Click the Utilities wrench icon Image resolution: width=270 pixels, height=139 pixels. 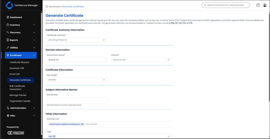8,48
